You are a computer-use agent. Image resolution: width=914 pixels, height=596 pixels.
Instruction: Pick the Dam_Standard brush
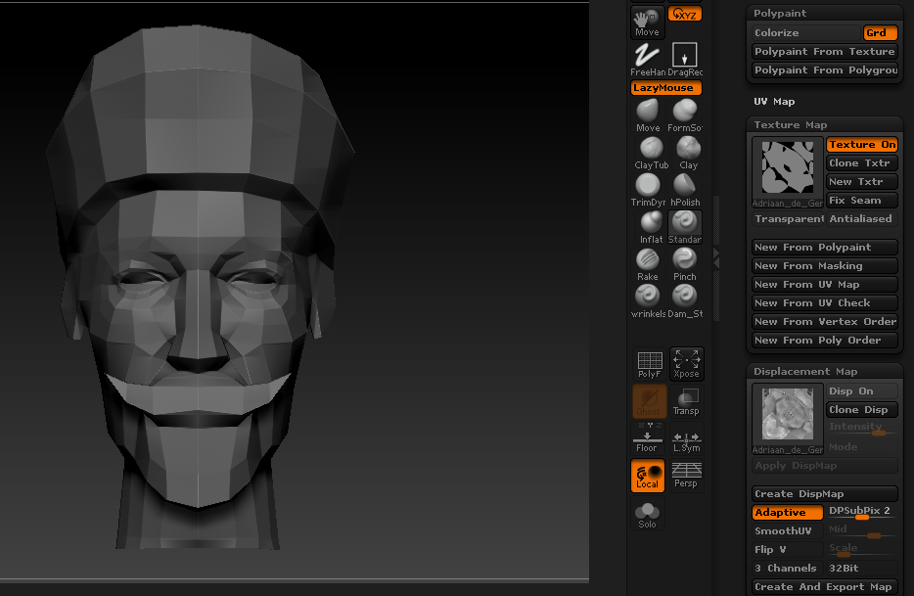pyautogui.click(x=684, y=299)
